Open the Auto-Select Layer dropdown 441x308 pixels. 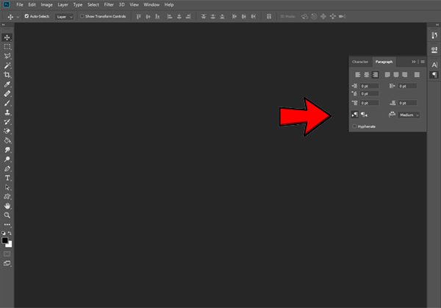[x=64, y=17]
